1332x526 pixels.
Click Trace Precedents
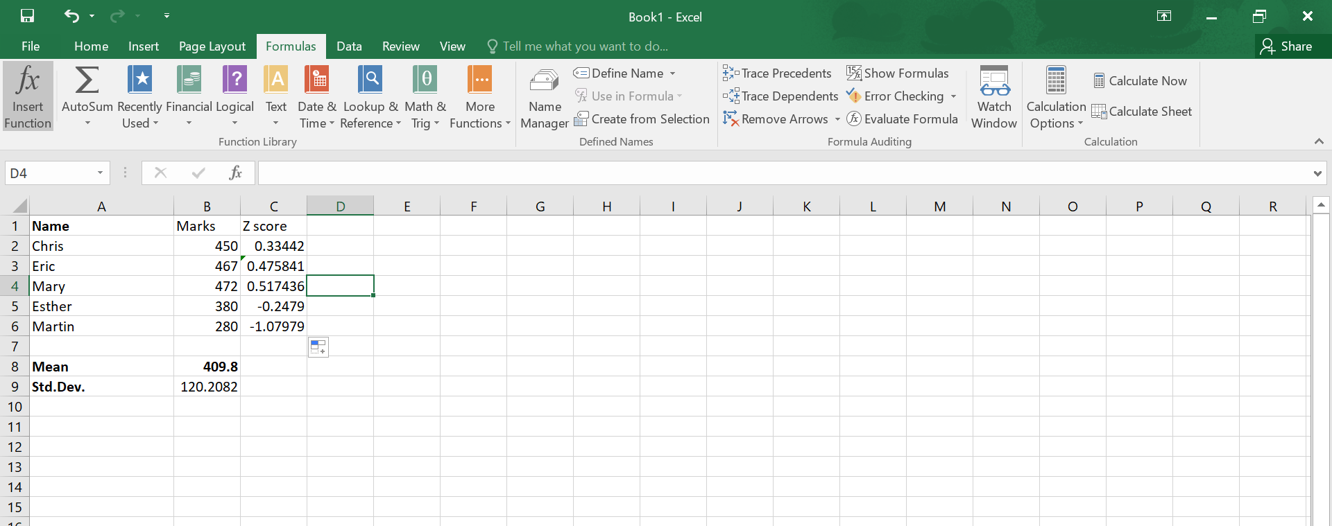777,73
